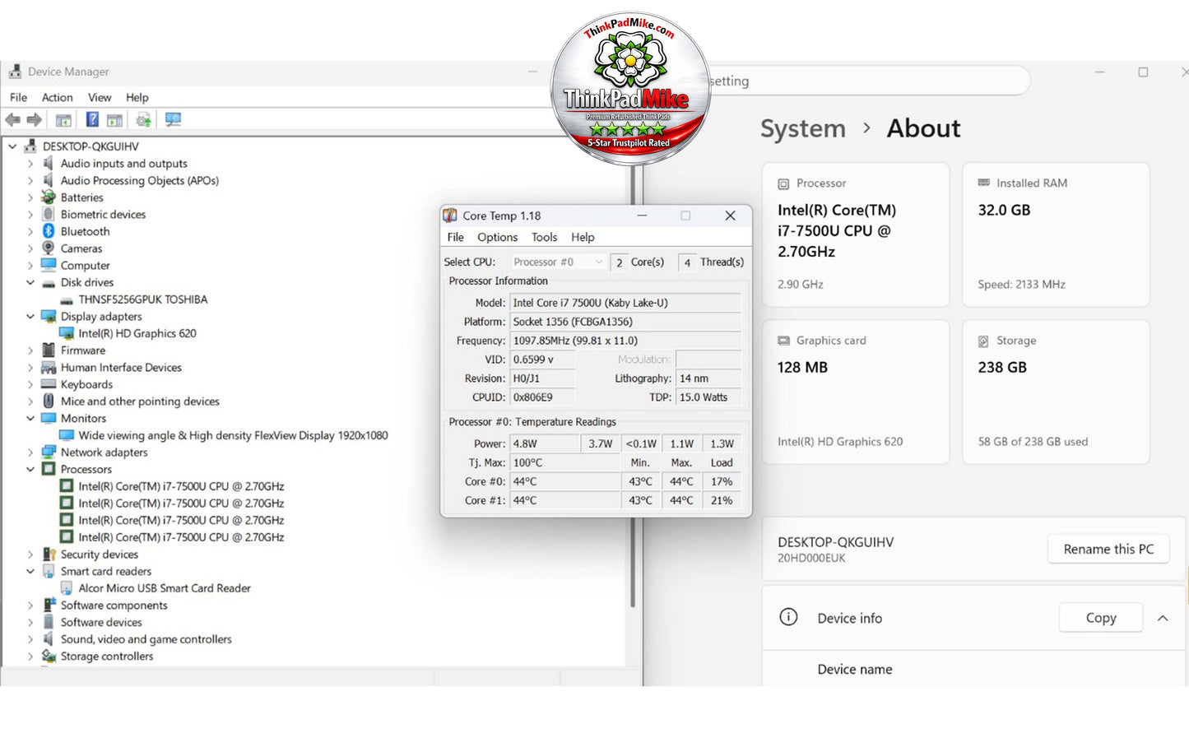Copy the Device info details
Viewport: 1189px width, 747px height.
[x=1101, y=618]
